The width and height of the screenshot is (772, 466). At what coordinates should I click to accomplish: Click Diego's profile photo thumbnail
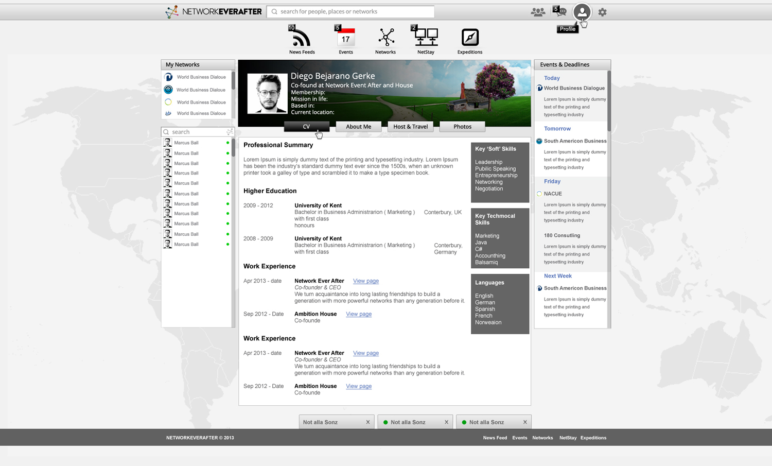[x=267, y=93]
